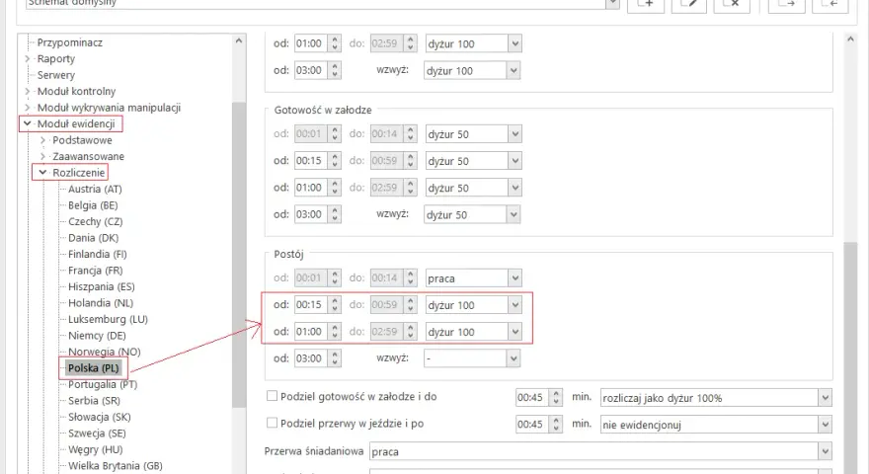This screenshot has width=869, height=474.
Task: Select Przypominacz in the settings tree
Action: coord(70,42)
